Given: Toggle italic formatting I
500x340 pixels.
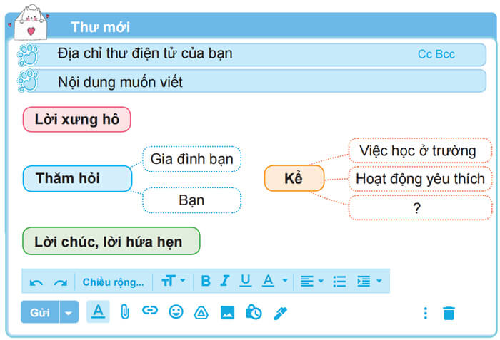Looking at the screenshot, I should [225, 281].
